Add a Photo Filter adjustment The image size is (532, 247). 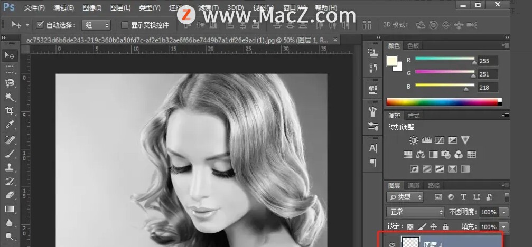[446, 155]
